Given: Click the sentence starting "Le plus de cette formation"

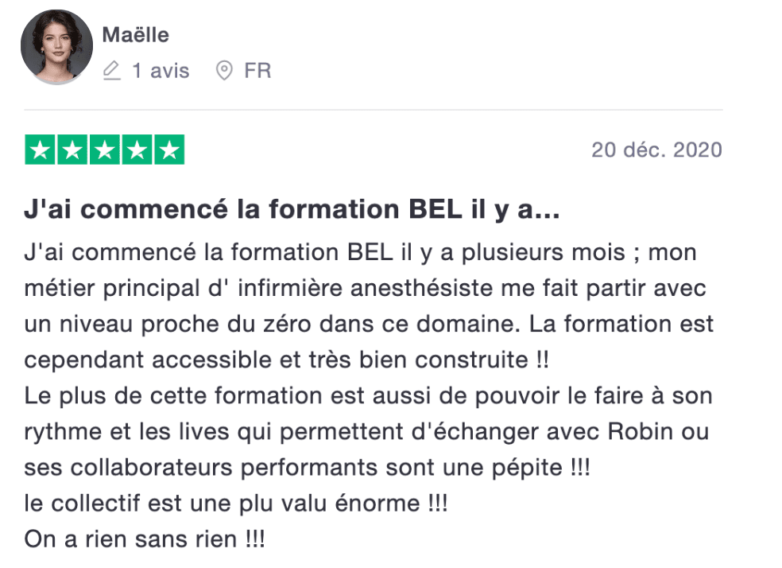Looking at the screenshot, I should [368, 395].
